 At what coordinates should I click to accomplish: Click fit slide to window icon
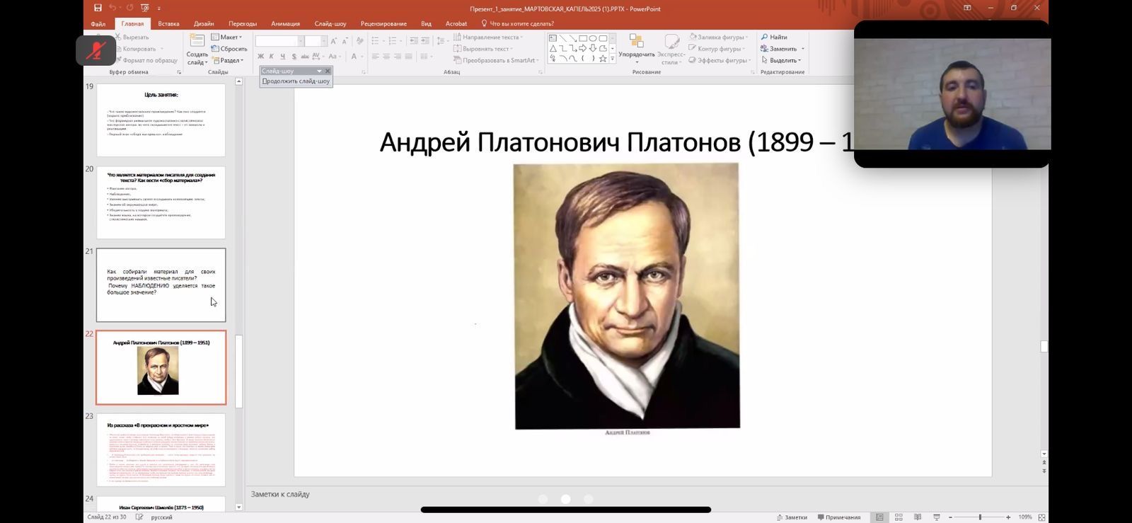coord(1041,517)
